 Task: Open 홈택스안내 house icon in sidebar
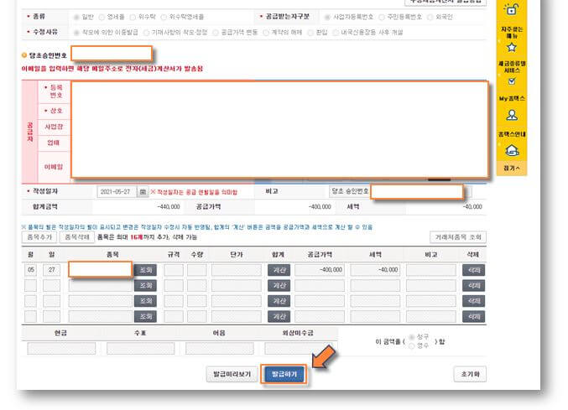(x=512, y=150)
